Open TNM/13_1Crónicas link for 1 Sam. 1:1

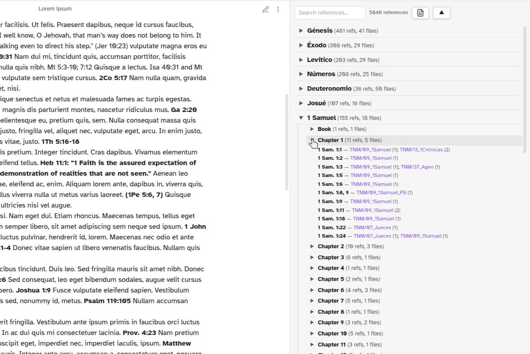point(421,150)
